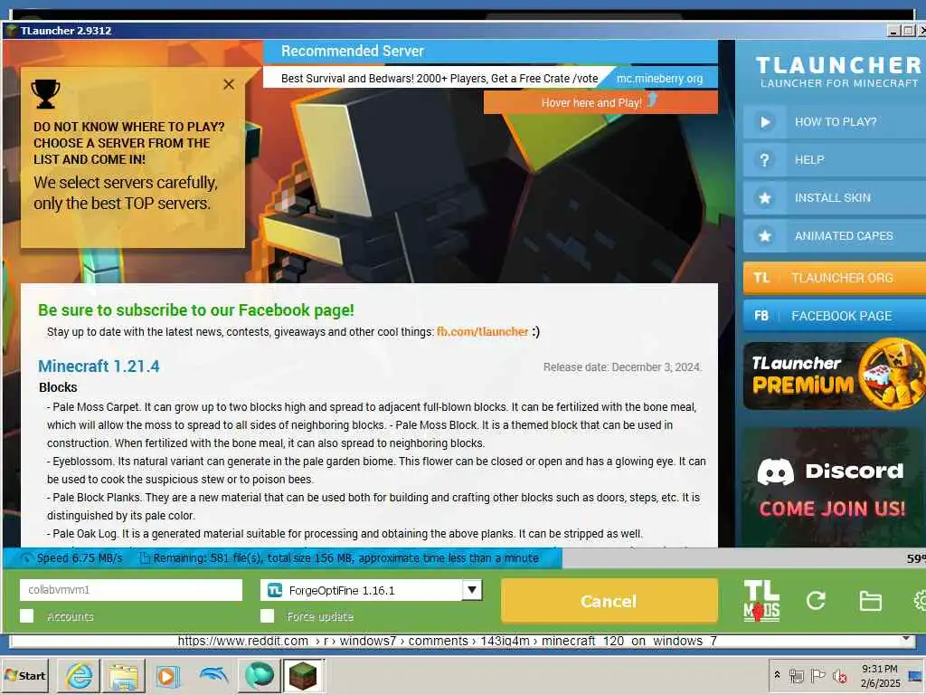The image size is (926, 695).
Task: Open the file explorer taskbar icon
Action: coord(124,675)
